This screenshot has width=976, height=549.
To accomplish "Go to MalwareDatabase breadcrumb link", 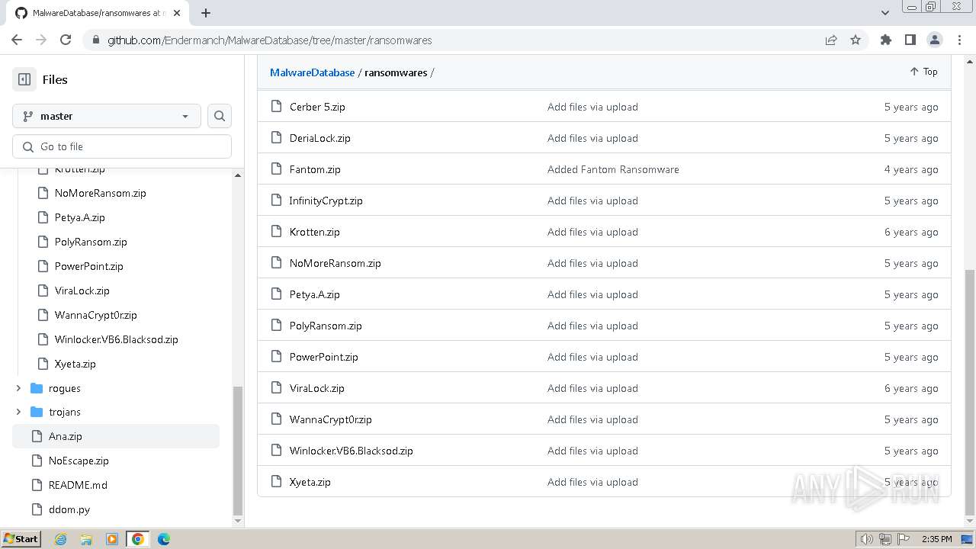I will pos(312,72).
